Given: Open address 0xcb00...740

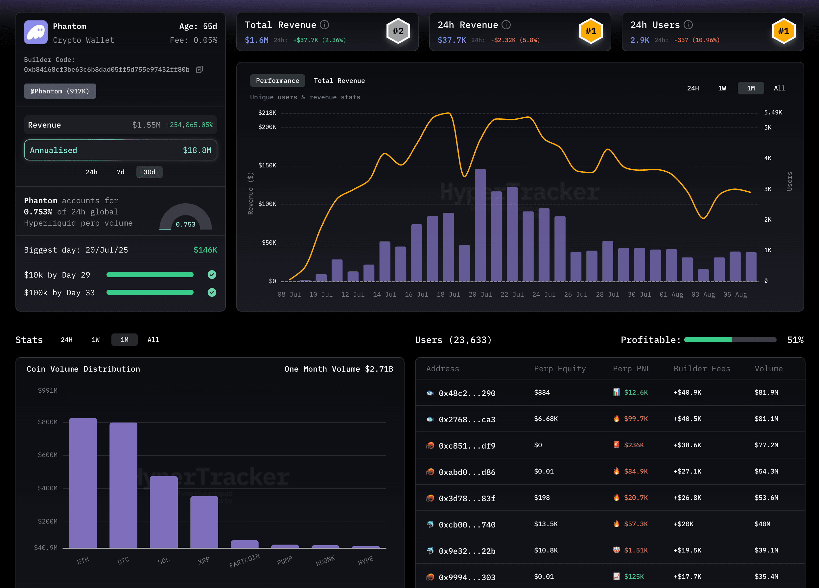Looking at the screenshot, I should pyautogui.click(x=467, y=525).
